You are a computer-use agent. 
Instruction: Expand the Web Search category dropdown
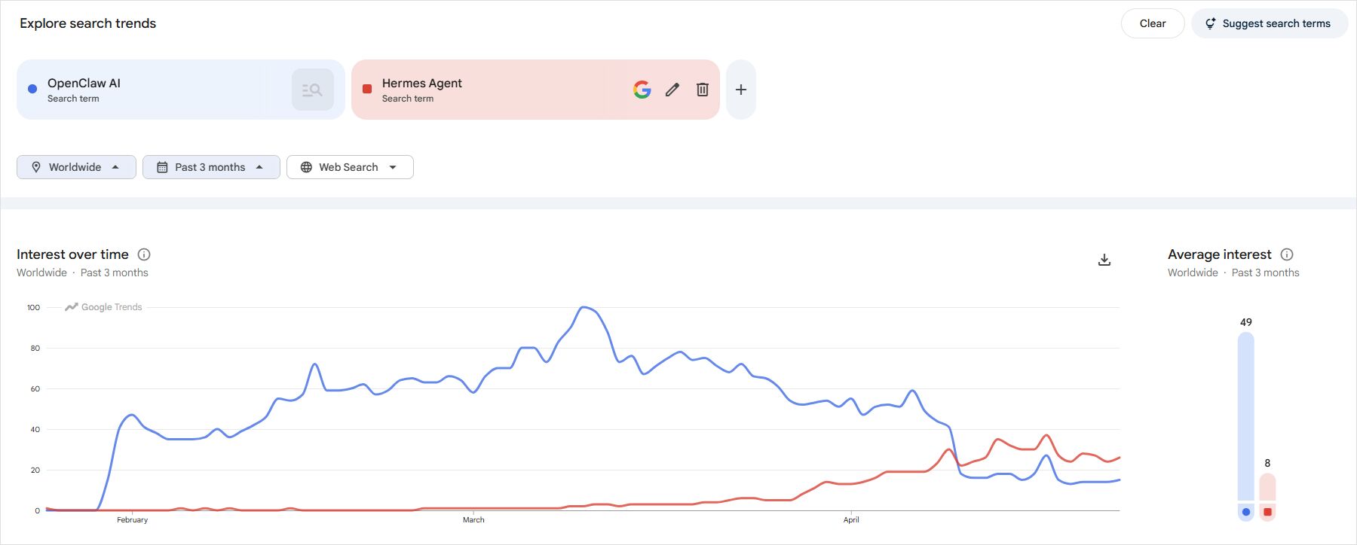[x=349, y=166]
